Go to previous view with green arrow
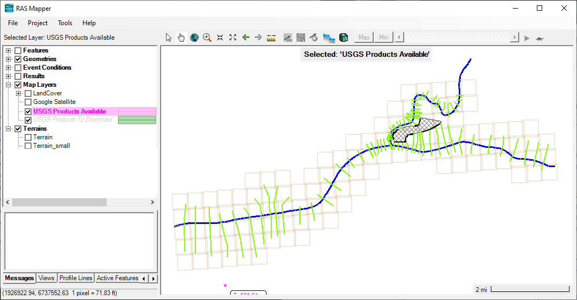 (x=246, y=37)
